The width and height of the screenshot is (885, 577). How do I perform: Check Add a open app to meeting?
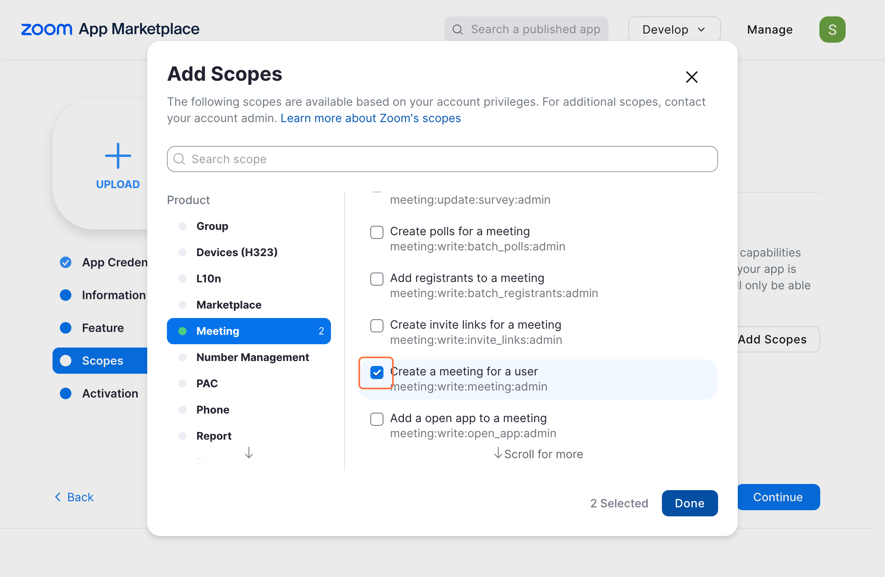pos(377,419)
